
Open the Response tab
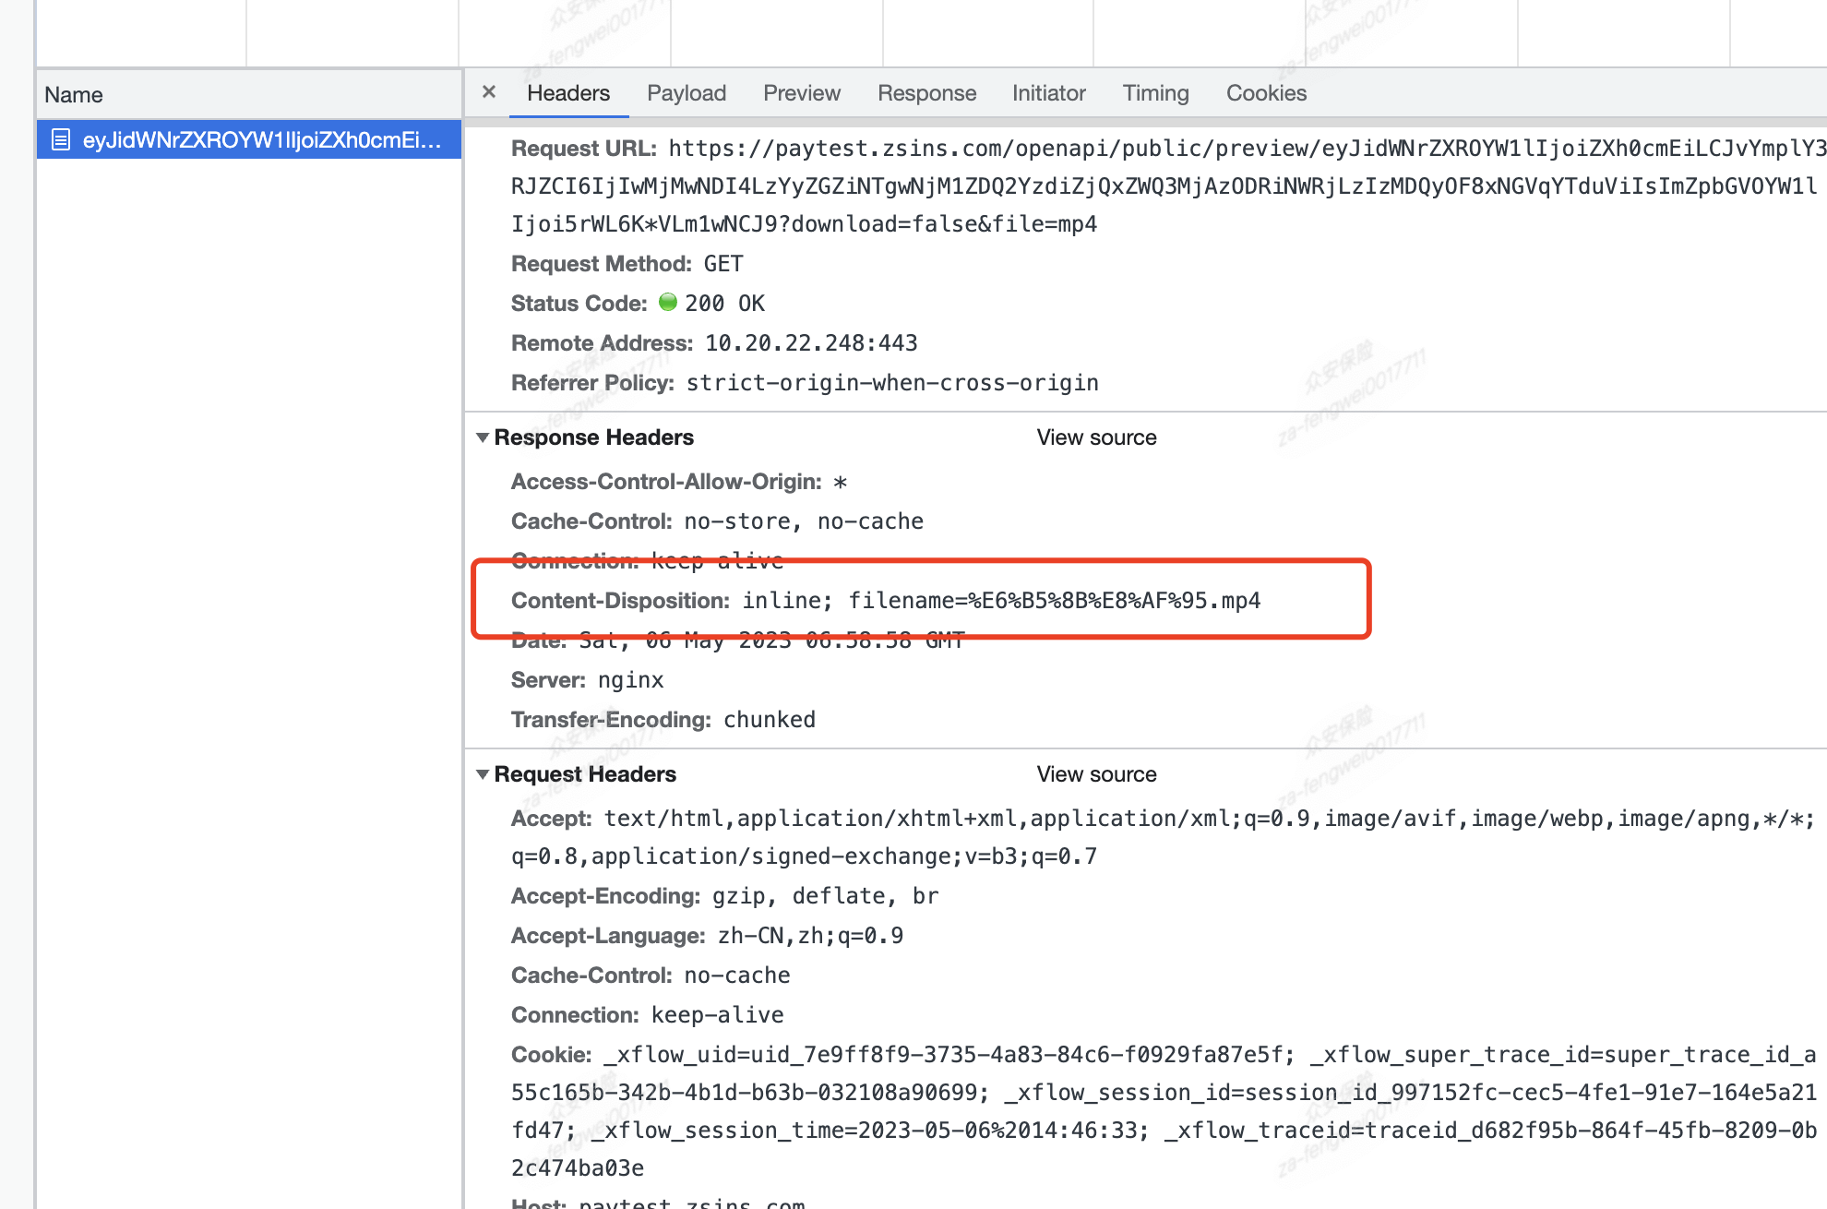click(x=926, y=93)
